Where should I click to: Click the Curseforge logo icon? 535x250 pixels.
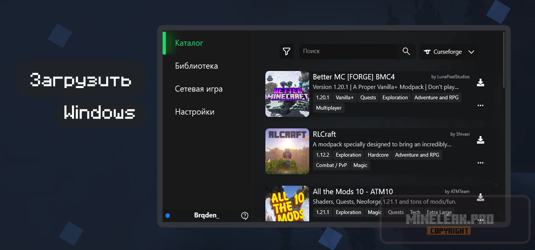(x=427, y=52)
